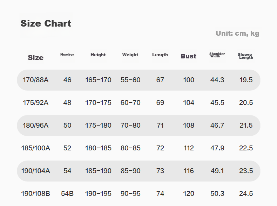Select the 170/88A size cell
The height and width of the screenshot is (206, 277).
point(35,80)
